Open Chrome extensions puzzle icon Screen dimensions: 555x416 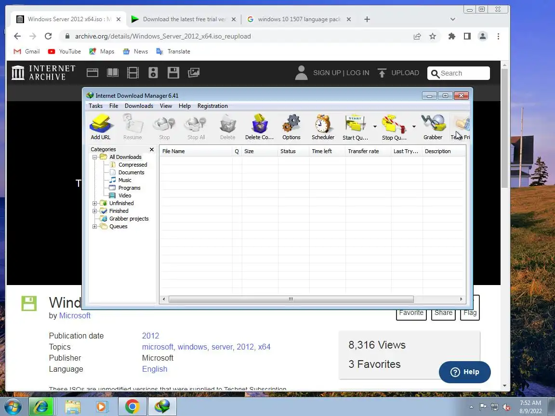coord(451,36)
